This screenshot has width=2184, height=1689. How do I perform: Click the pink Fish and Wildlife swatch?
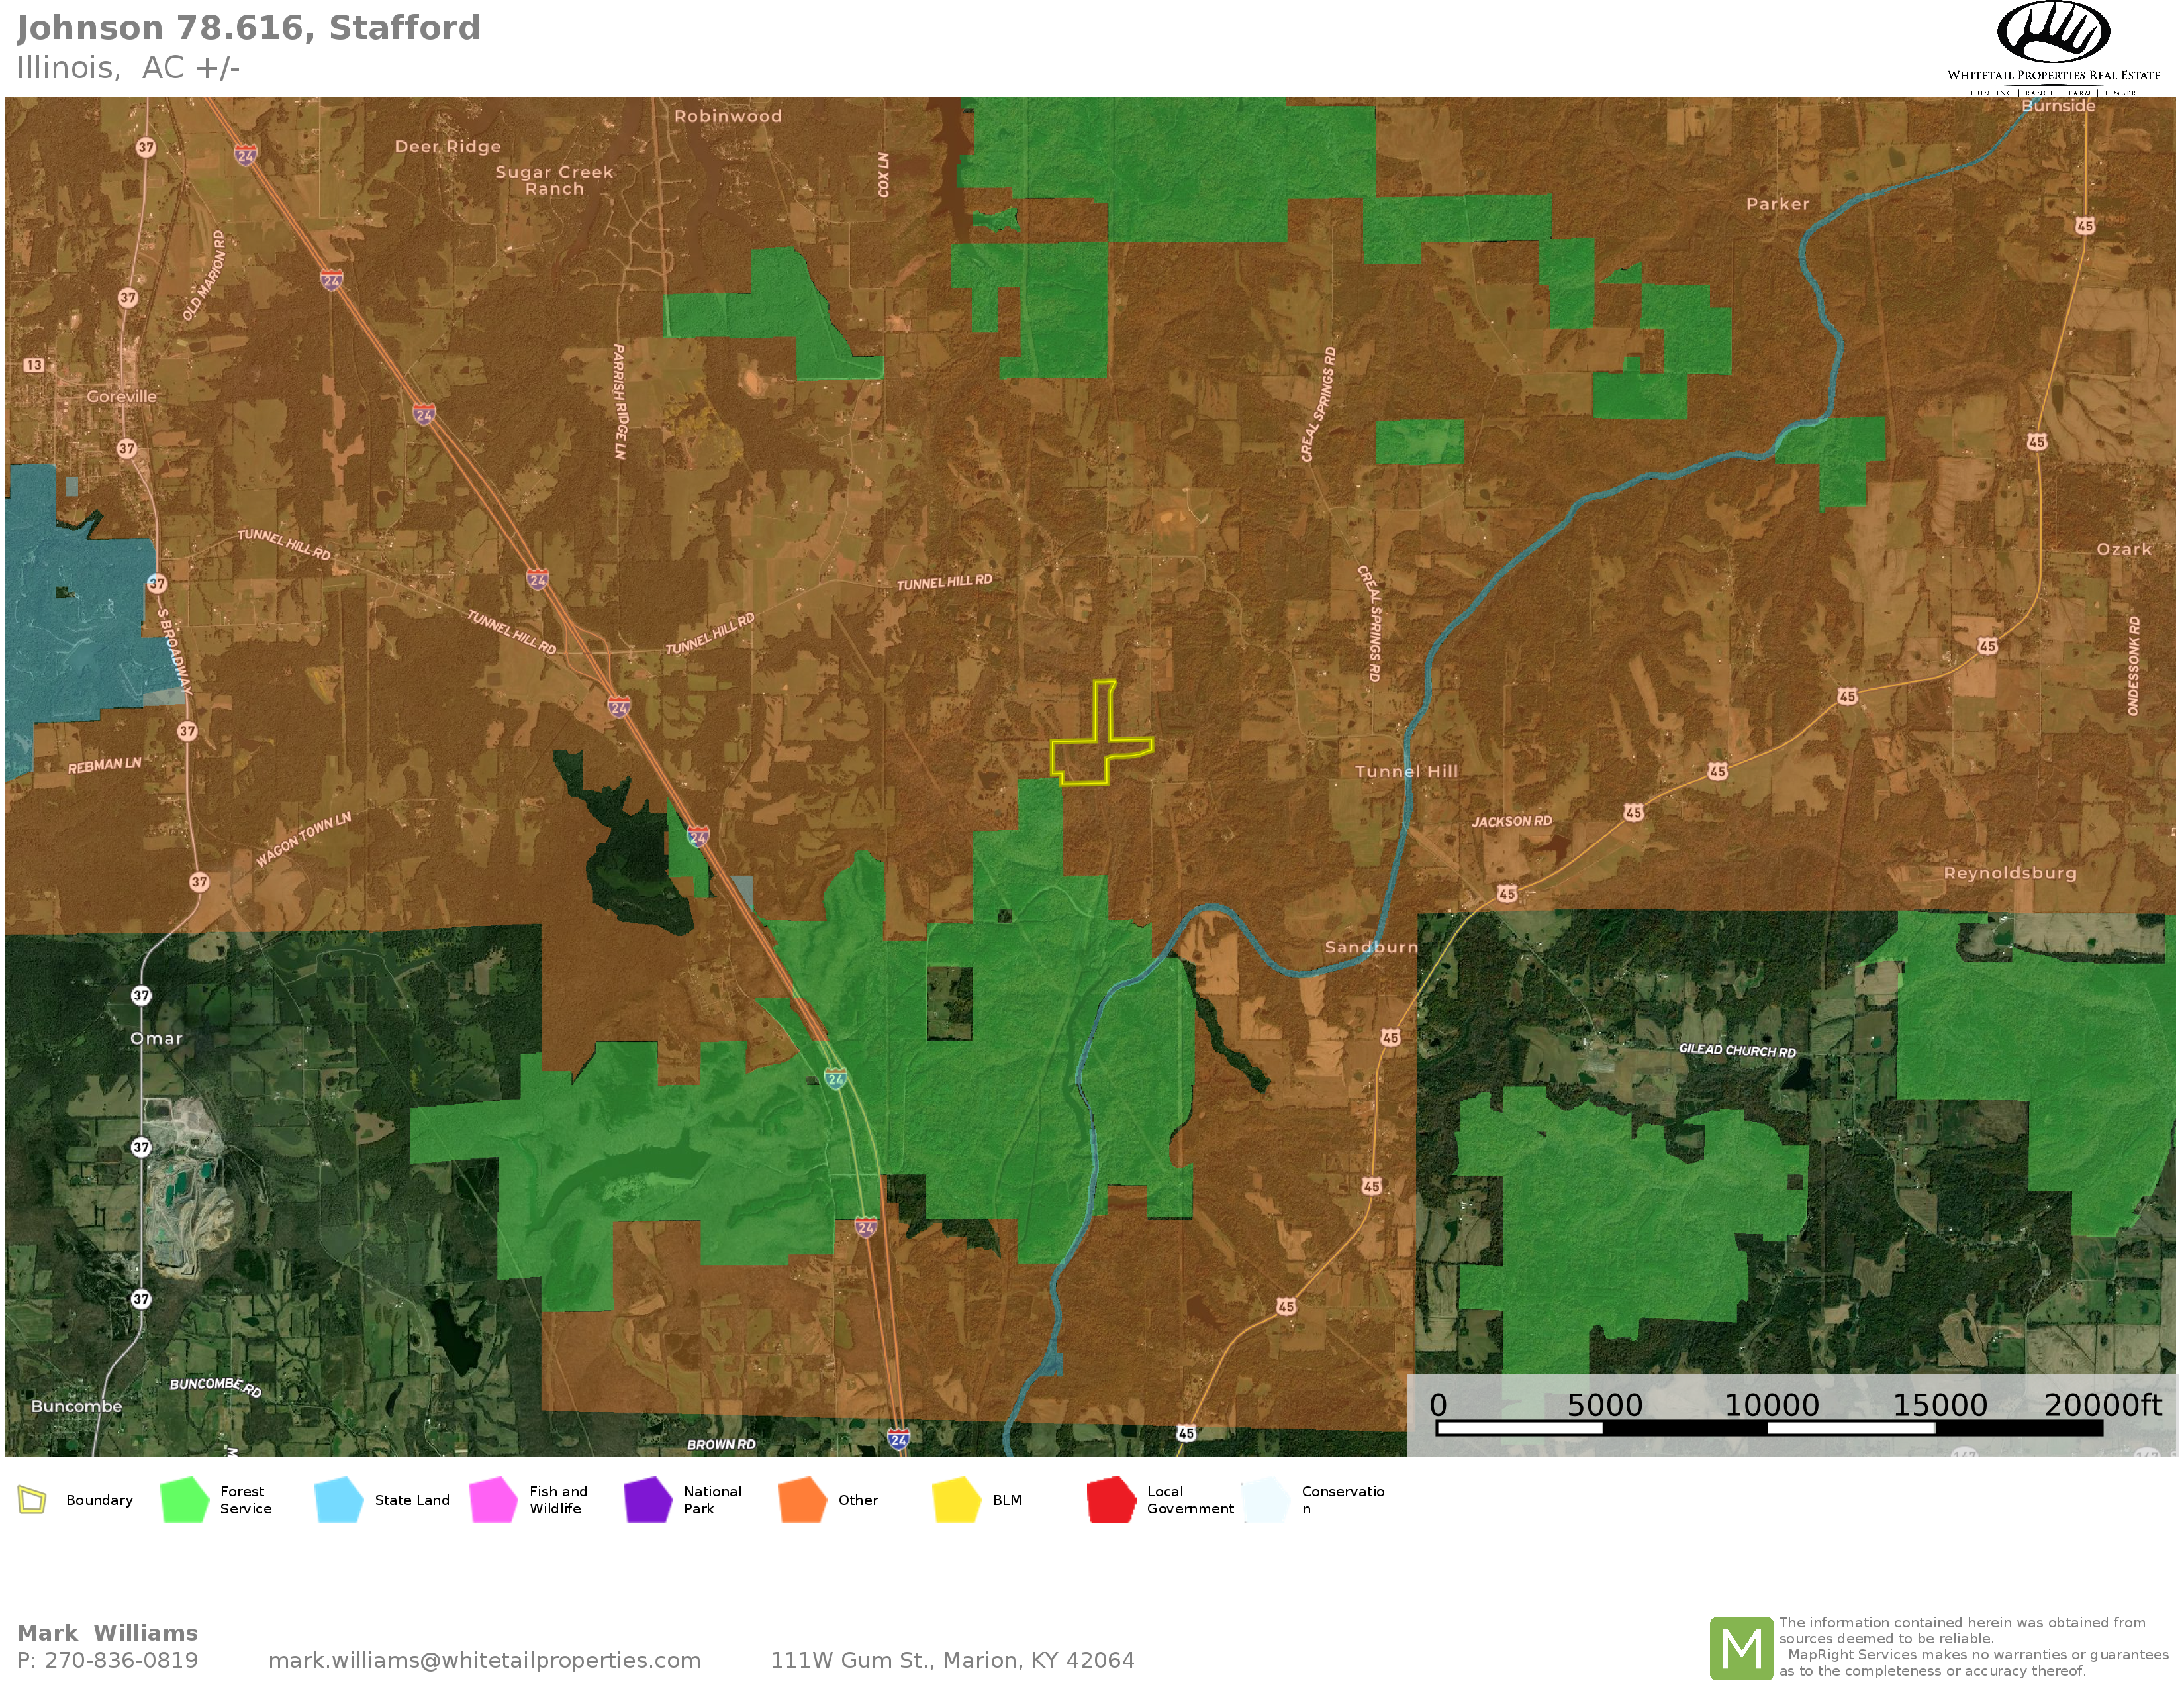coord(493,1500)
